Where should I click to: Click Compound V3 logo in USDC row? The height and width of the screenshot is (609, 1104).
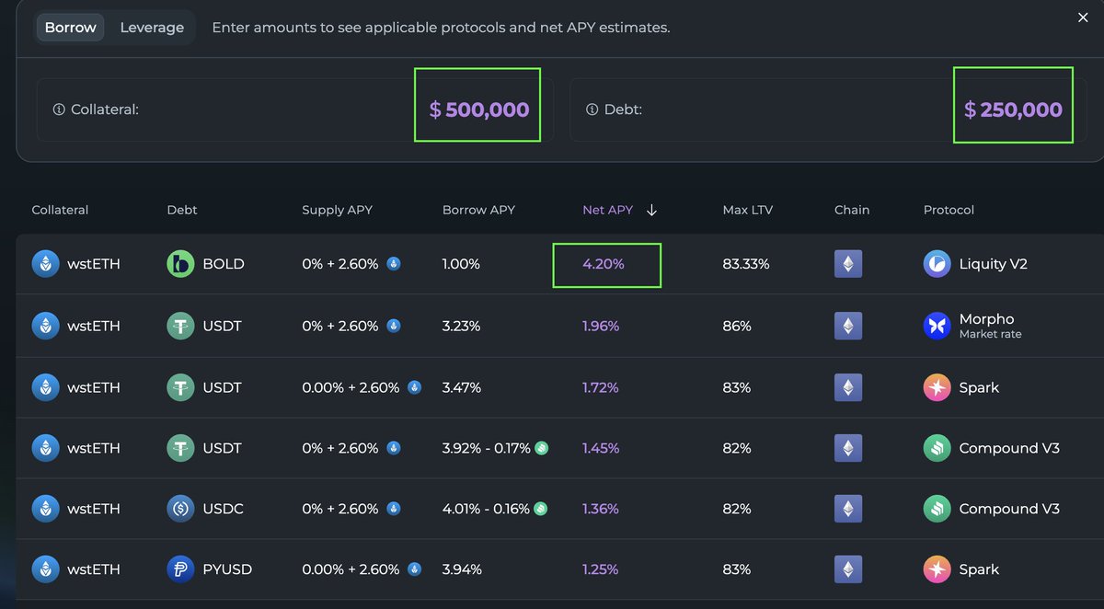[937, 509]
